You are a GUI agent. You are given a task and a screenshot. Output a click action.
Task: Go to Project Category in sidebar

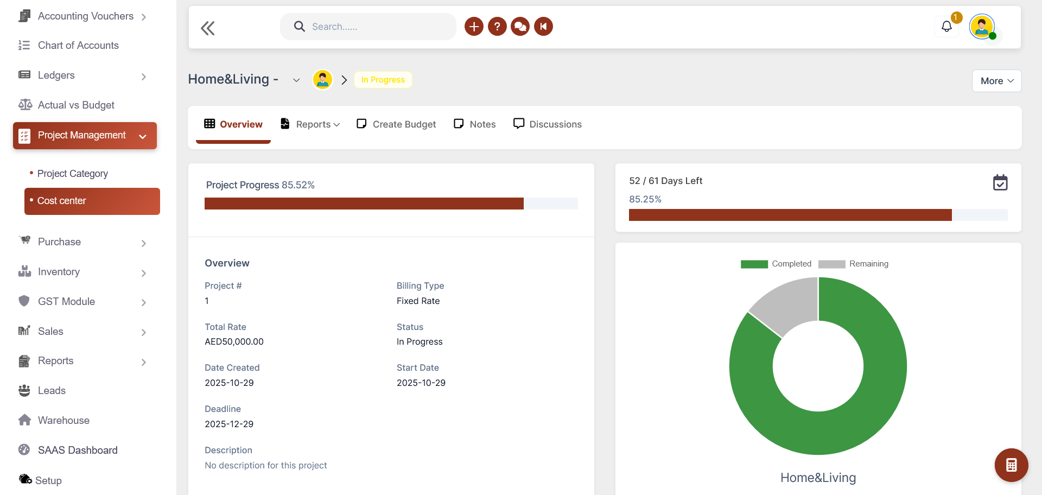pos(73,174)
